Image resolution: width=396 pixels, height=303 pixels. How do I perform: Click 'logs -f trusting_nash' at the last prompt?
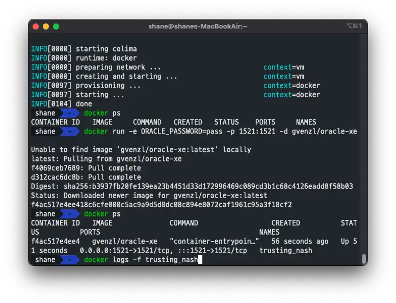point(155,260)
